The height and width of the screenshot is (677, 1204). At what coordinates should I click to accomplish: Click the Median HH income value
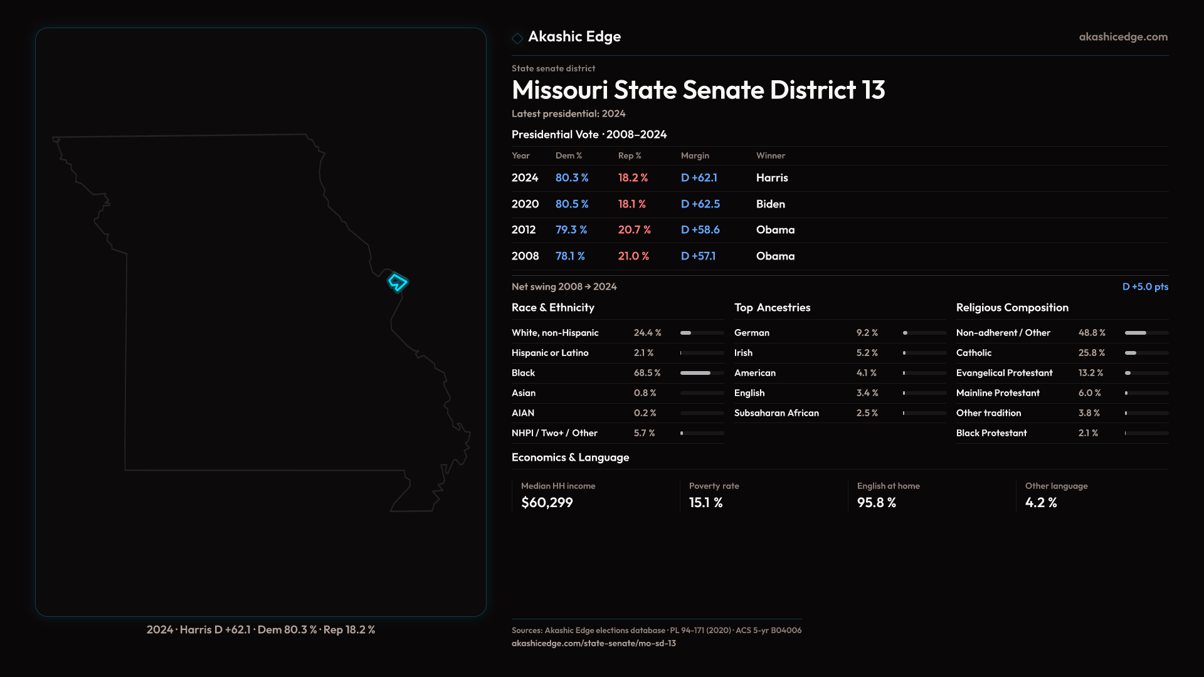547,503
